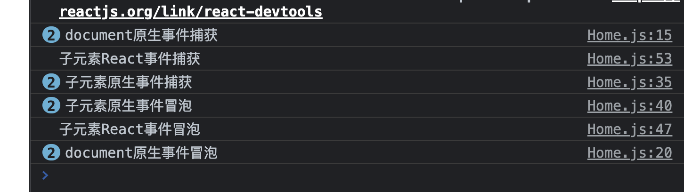The height and width of the screenshot is (192, 684).
Task: Open source location Home.js:35
Action: (629, 82)
